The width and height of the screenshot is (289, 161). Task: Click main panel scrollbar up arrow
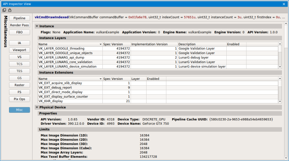click(x=286, y=23)
